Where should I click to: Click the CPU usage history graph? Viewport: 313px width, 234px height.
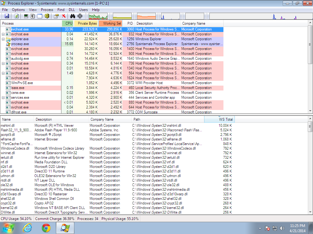98,16
